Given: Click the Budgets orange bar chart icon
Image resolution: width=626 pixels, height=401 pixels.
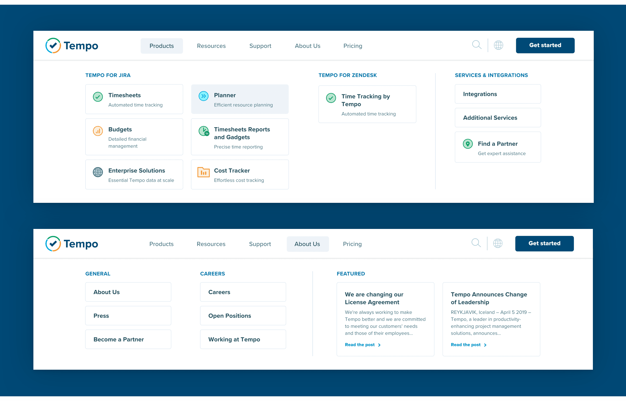Looking at the screenshot, I should pos(98,131).
